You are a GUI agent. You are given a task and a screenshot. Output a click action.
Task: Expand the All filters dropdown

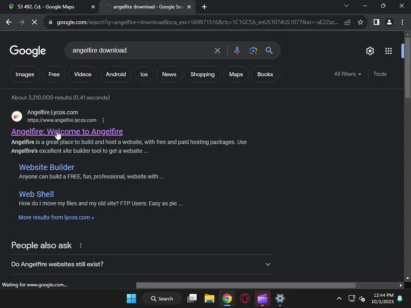(348, 74)
